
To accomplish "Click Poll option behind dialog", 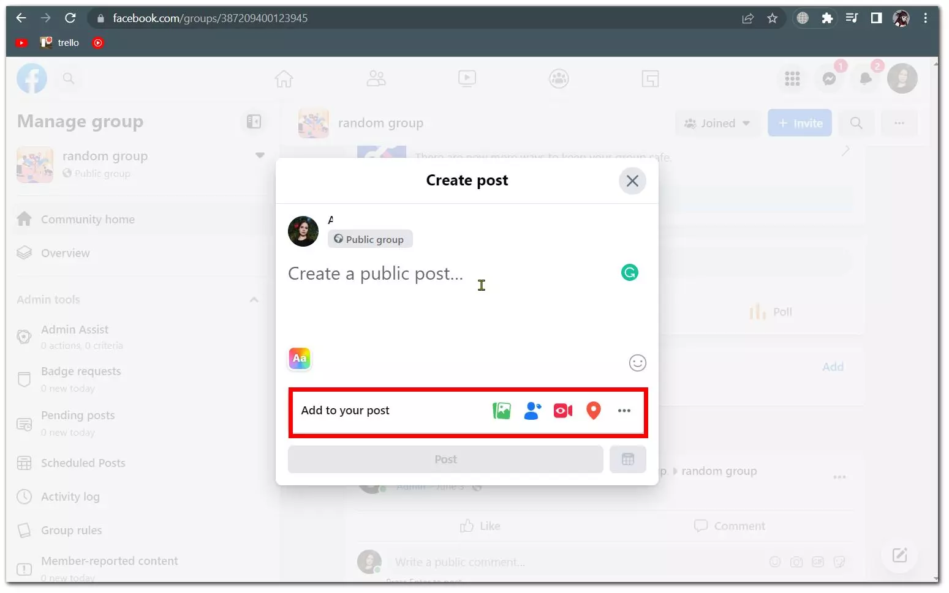I will coord(771,312).
